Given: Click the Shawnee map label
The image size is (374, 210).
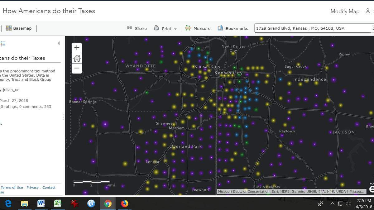Looking at the screenshot, I should click(164, 123).
